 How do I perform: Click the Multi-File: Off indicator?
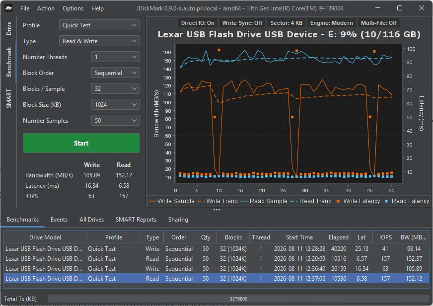point(379,23)
